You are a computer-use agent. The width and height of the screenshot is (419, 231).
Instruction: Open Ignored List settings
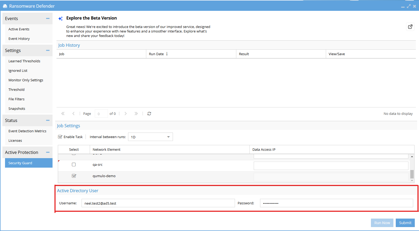click(29, 70)
